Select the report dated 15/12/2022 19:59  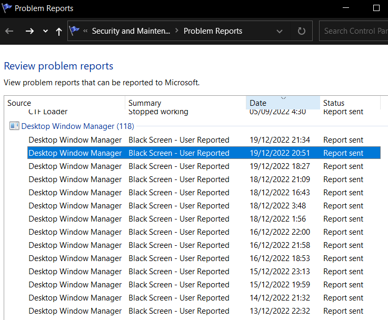click(204, 284)
